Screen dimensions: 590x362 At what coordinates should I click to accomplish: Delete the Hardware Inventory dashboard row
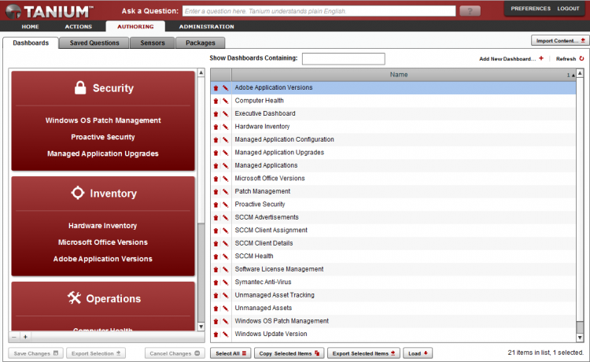pos(216,127)
